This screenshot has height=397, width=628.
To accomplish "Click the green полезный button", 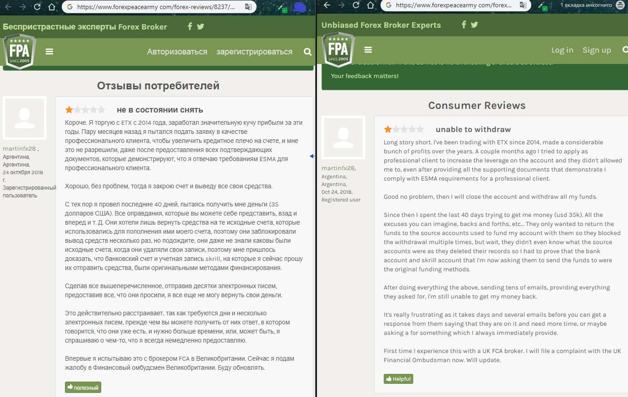I will (x=83, y=387).
